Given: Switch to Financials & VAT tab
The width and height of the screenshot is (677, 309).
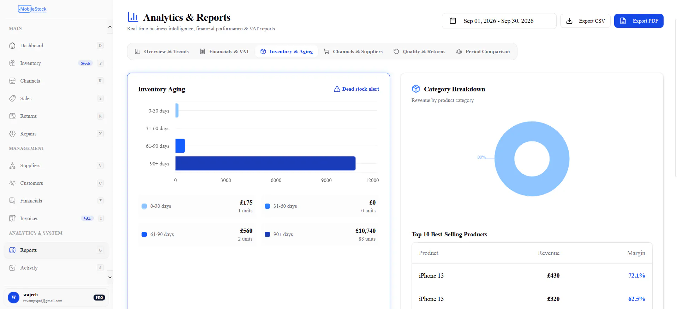Looking at the screenshot, I should (224, 51).
